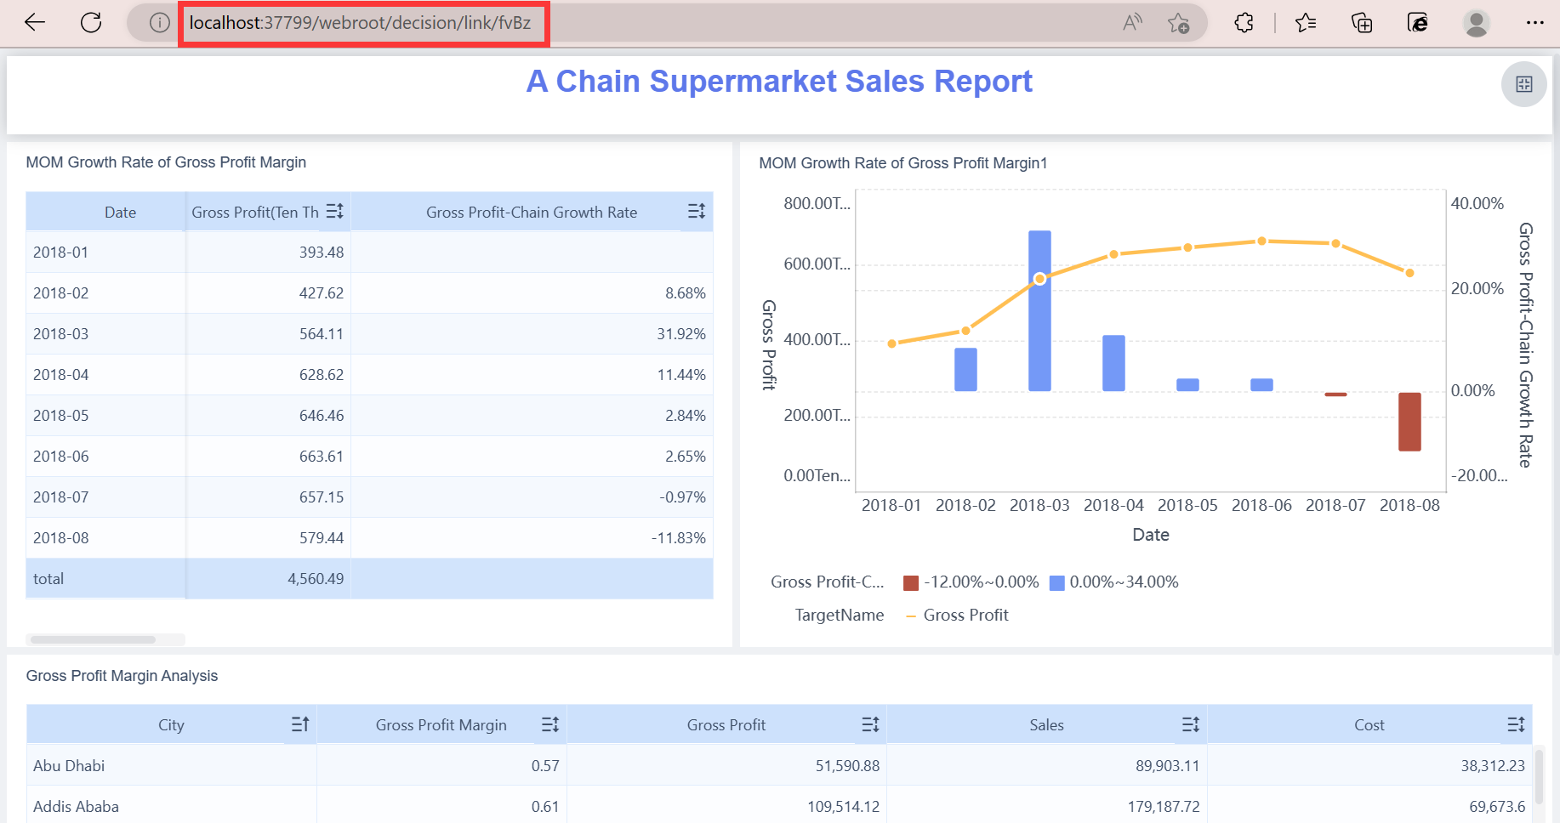Sort the Sales column
This screenshot has height=823, width=1560.
pos(1191,724)
